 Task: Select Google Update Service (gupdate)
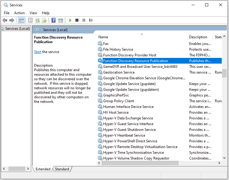click(160, 84)
